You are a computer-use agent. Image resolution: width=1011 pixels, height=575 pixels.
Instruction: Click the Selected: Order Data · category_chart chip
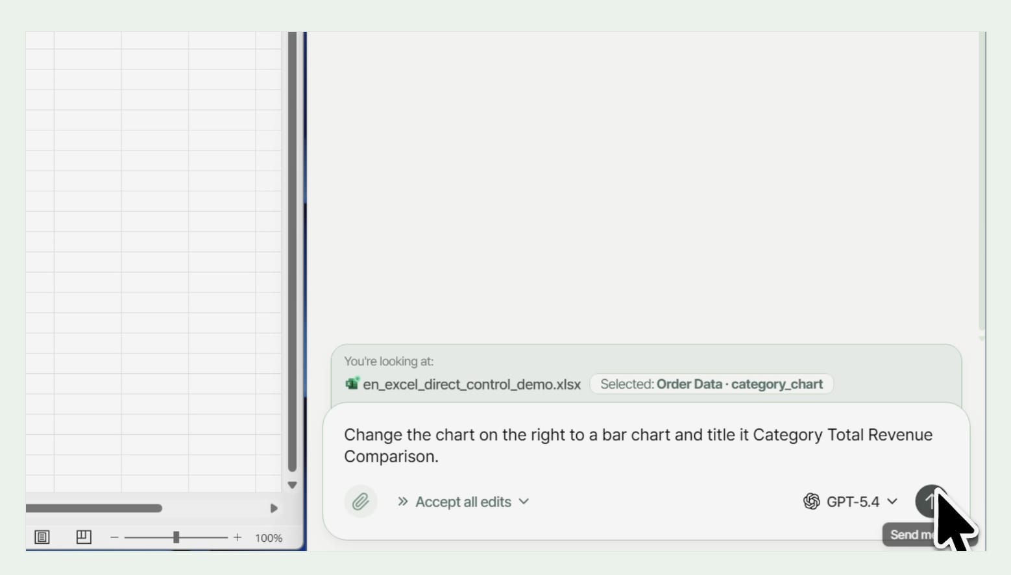point(711,384)
